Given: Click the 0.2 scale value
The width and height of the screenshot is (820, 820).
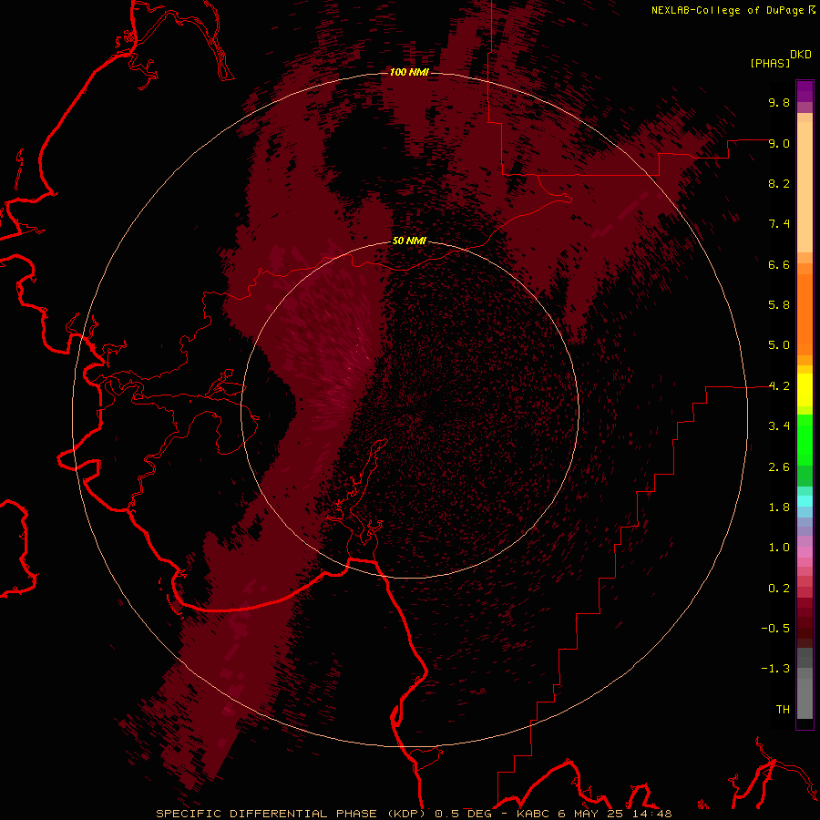Looking at the screenshot, I should [779, 589].
